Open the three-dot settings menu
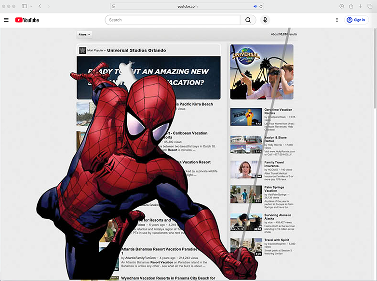The width and height of the screenshot is (377, 281). [337, 20]
